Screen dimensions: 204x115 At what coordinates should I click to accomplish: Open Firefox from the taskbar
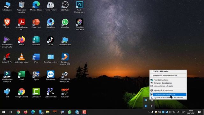pyautogui.click(x=25, y=112)
